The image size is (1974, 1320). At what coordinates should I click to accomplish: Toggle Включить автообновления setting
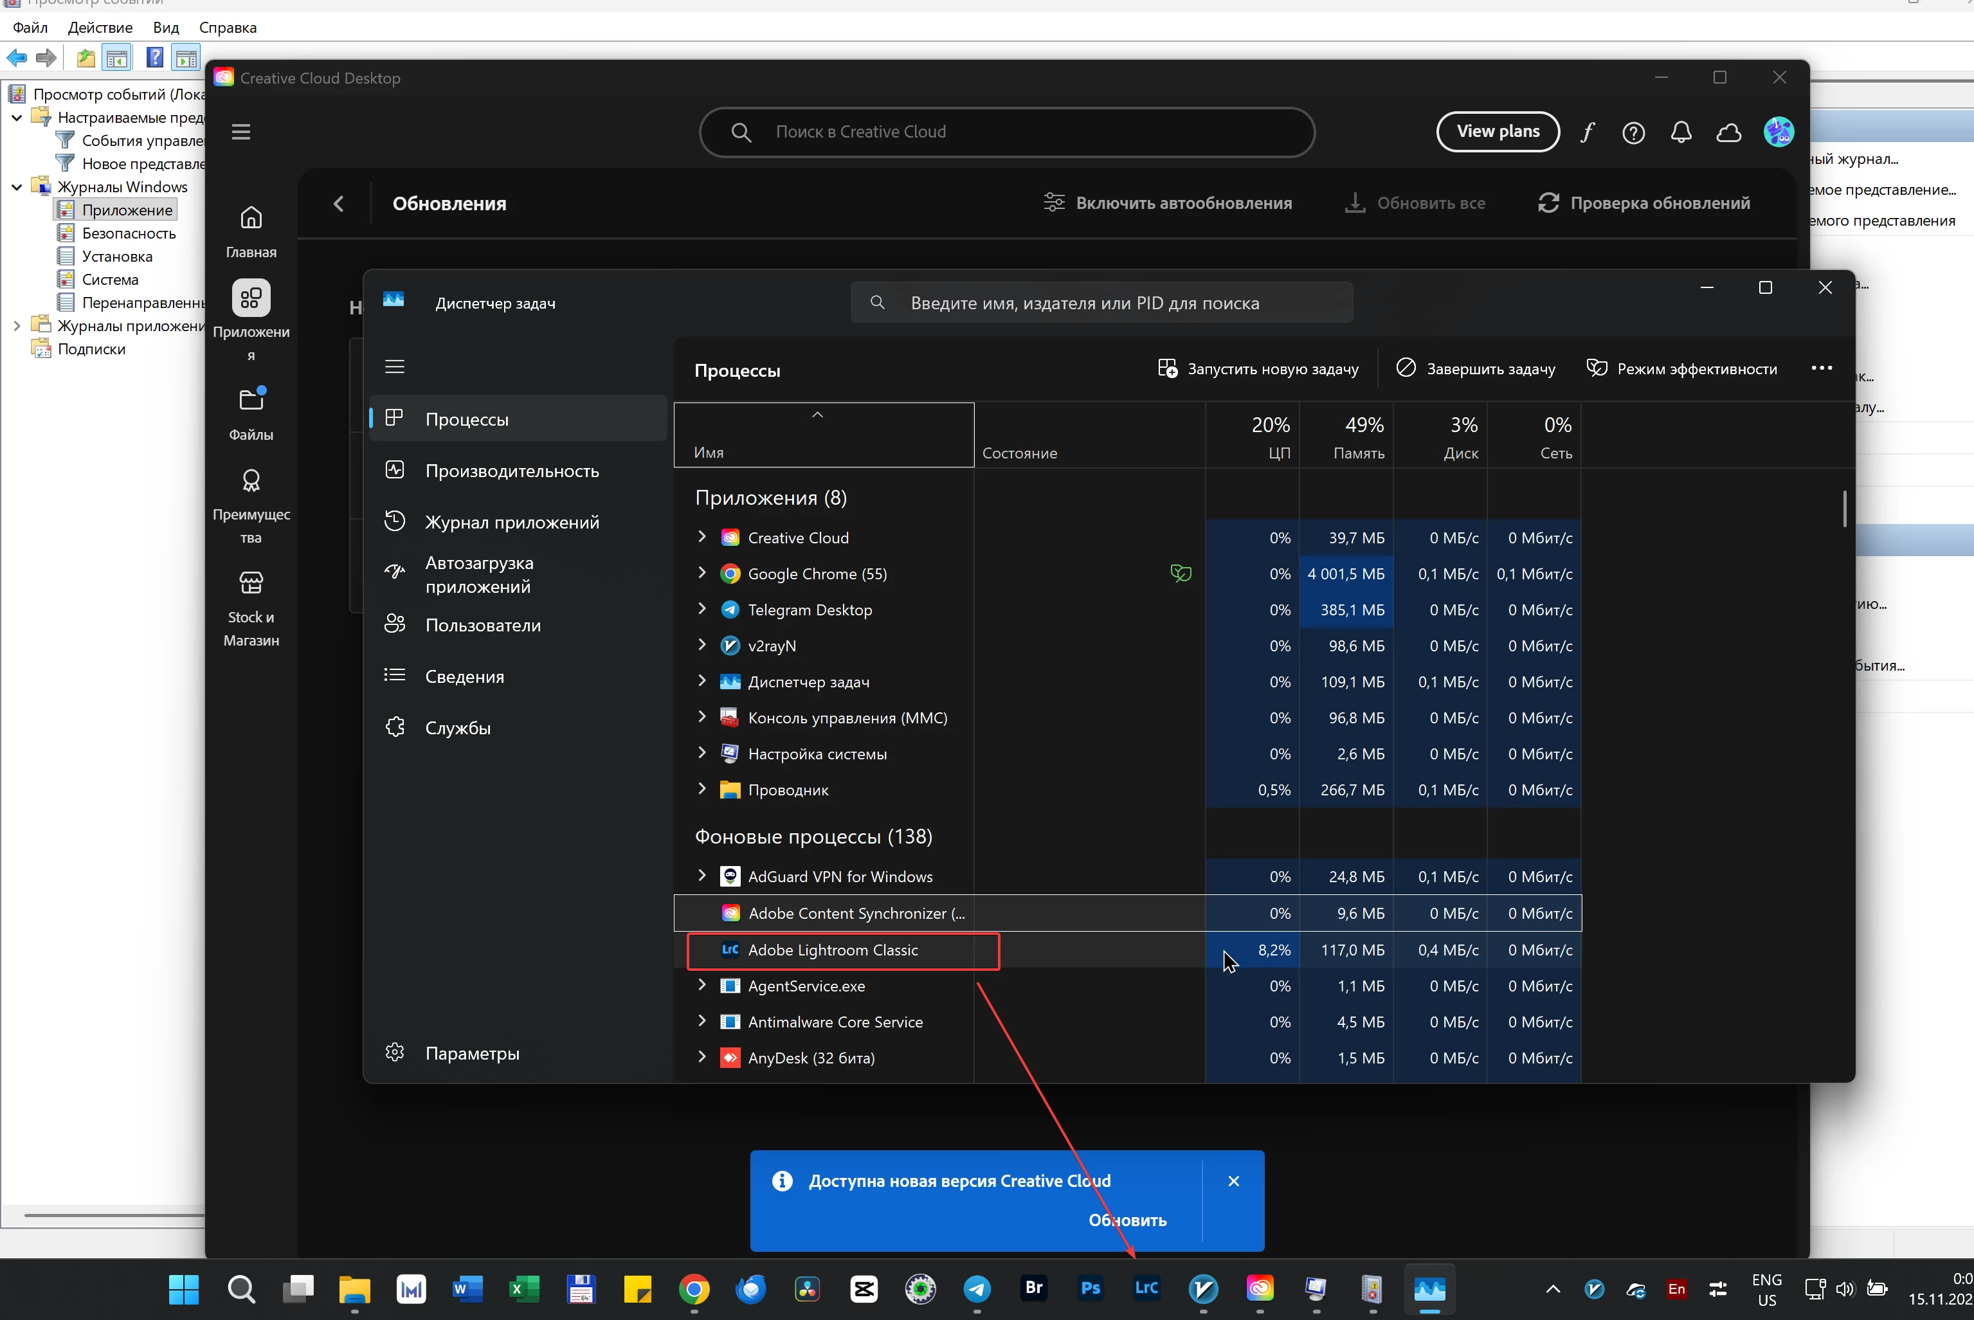click(1168, 203)
